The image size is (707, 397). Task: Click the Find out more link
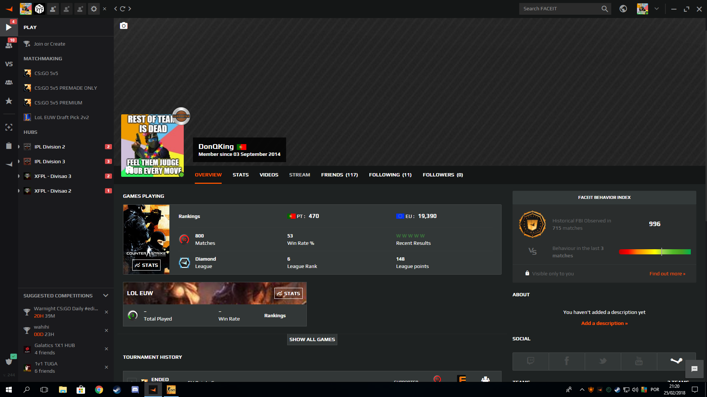[x=667, y=274]
